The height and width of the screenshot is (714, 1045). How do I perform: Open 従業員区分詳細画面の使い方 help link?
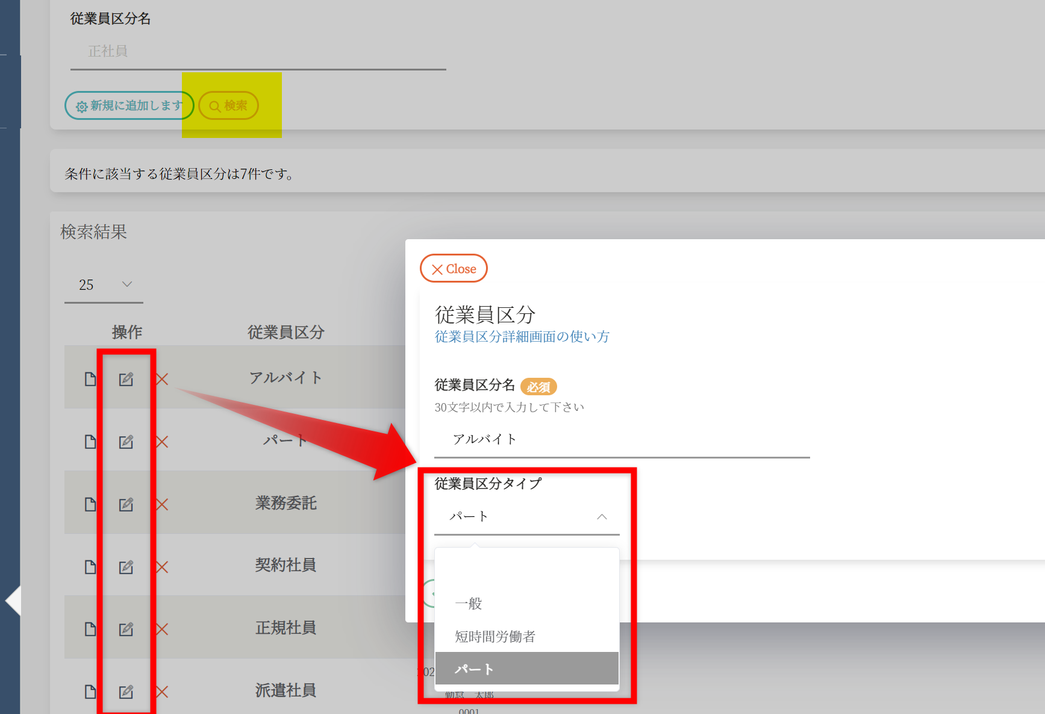522,337
